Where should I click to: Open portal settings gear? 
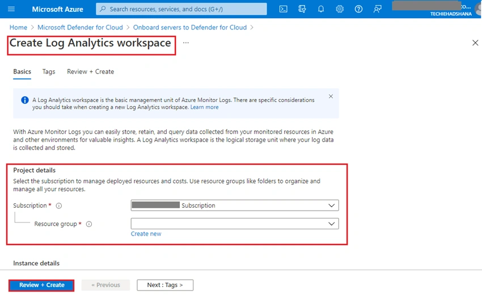(339, 9)
